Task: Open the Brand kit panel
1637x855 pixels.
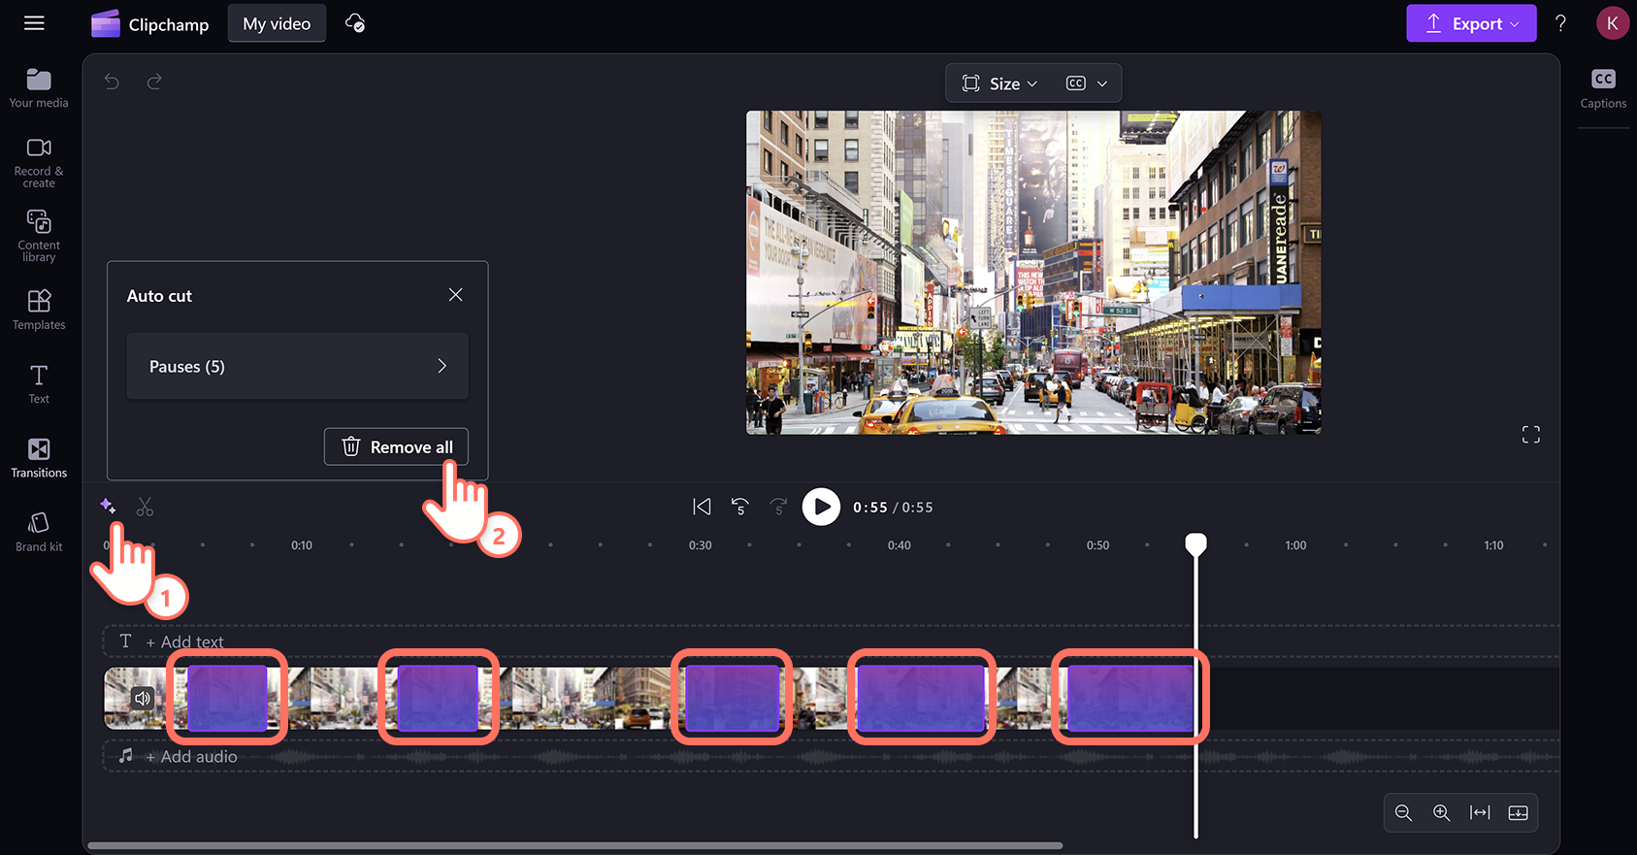Action: (x=39, y=532)
